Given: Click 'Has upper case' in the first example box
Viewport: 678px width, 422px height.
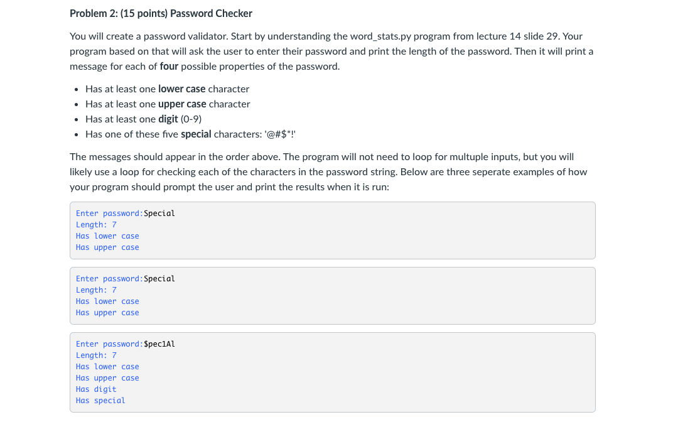Looking at the screenshot, I should (107, 247).
